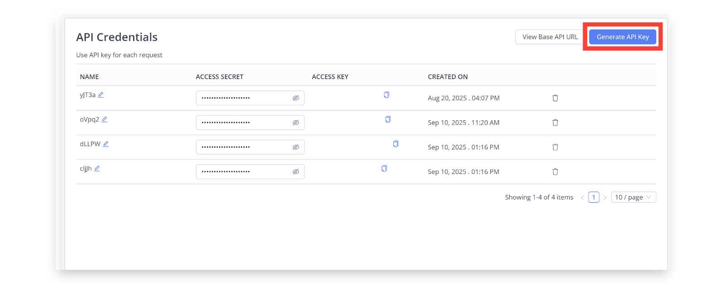This screenshot has width=725, height=284.
Task: Go to next page with right chevron
Action: (x=605, y=197)
